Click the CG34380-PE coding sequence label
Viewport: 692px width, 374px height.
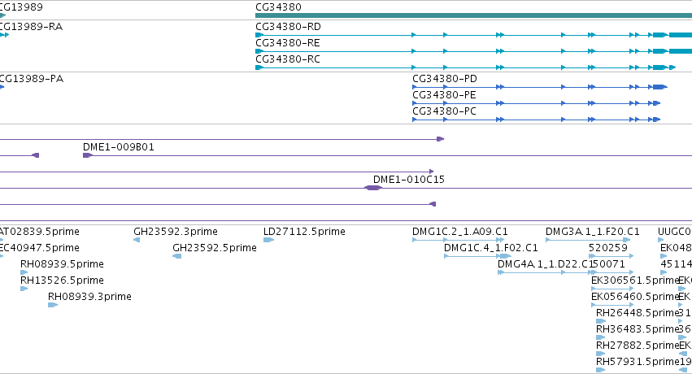click(444, 95)
